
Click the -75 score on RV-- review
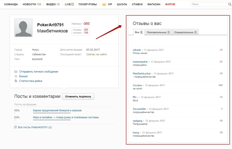(221, 97)
